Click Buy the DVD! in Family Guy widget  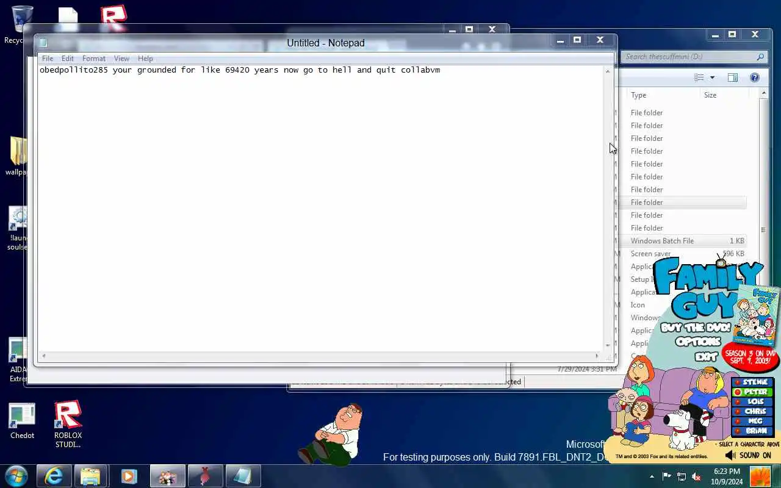(x=695, y=328)
